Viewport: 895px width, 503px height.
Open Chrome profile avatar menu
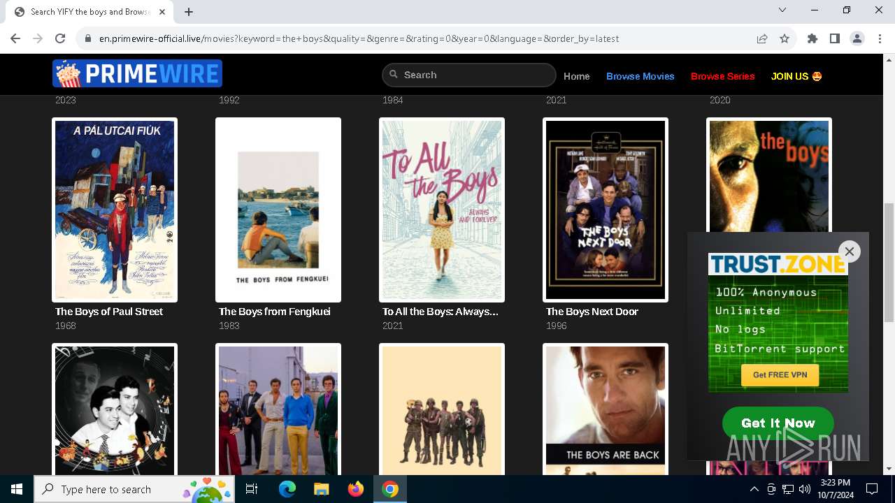coord(857,38)
